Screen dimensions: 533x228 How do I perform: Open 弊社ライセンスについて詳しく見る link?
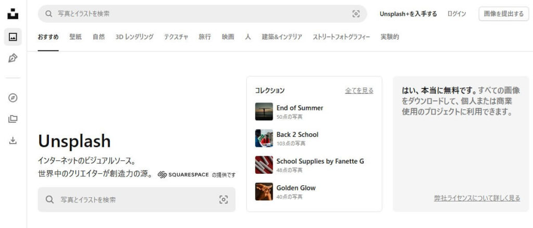pos(477,198)
